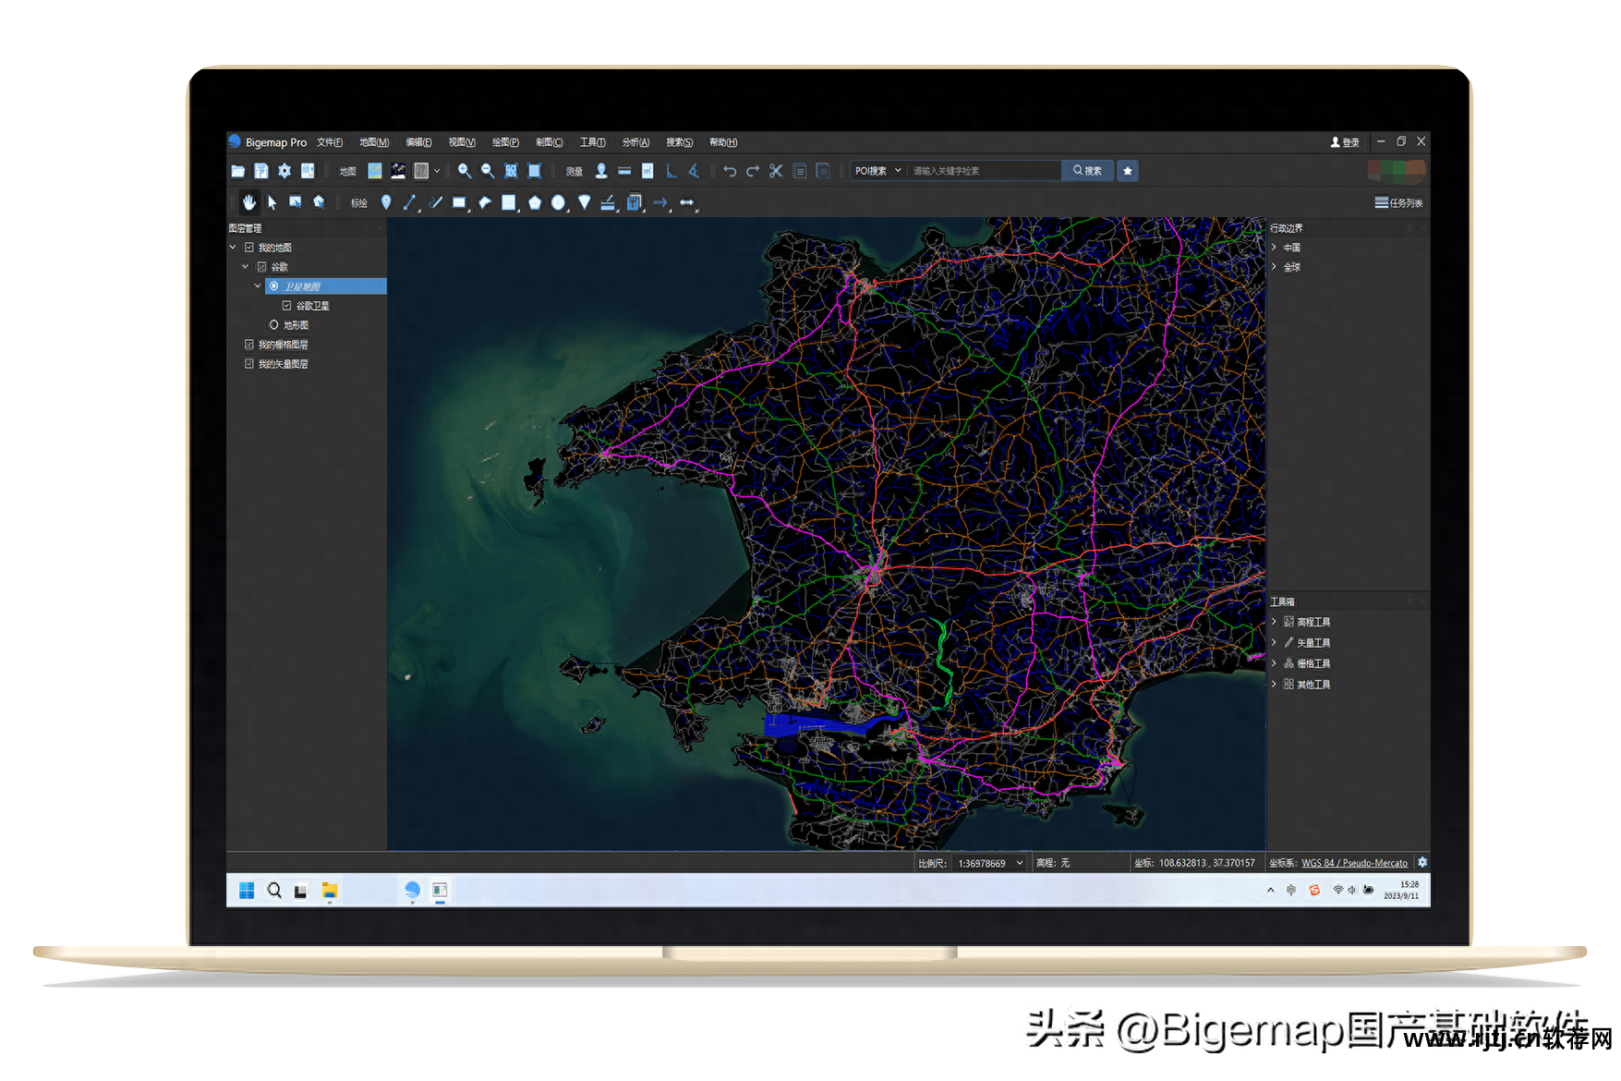1621x1081 pixels.
Task: Select the pentagon polygon tool
Action: pos(534,202)
